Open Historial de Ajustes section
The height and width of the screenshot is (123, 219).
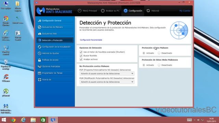coord(55,53)
